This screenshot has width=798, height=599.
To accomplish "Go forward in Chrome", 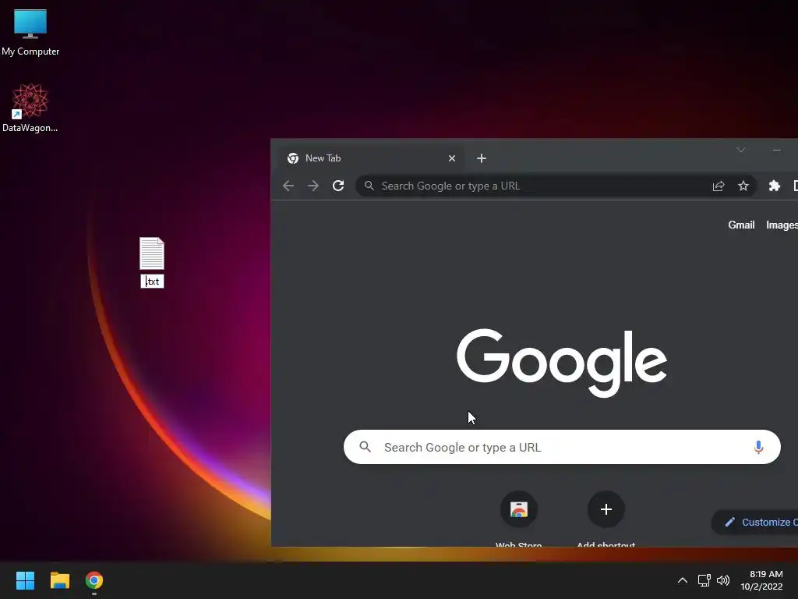I will 313,186.
